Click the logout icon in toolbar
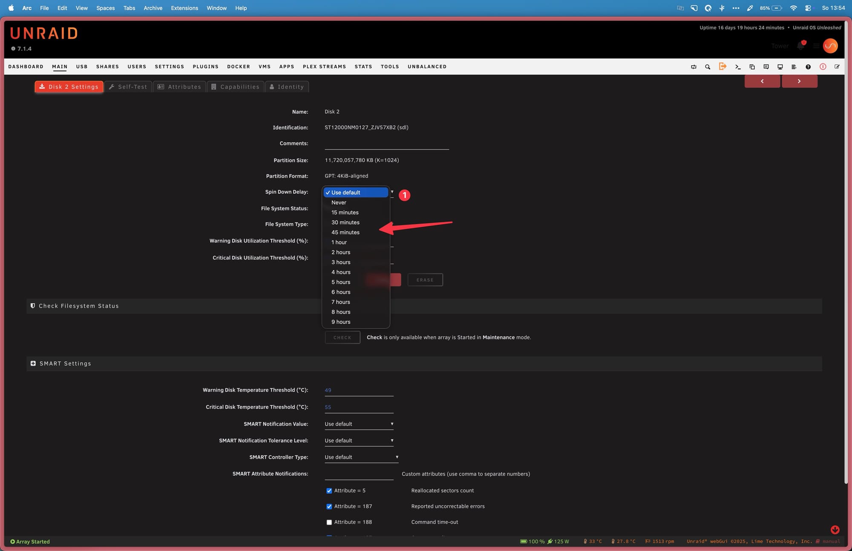852x551 pixels. (x=722, y=66)
